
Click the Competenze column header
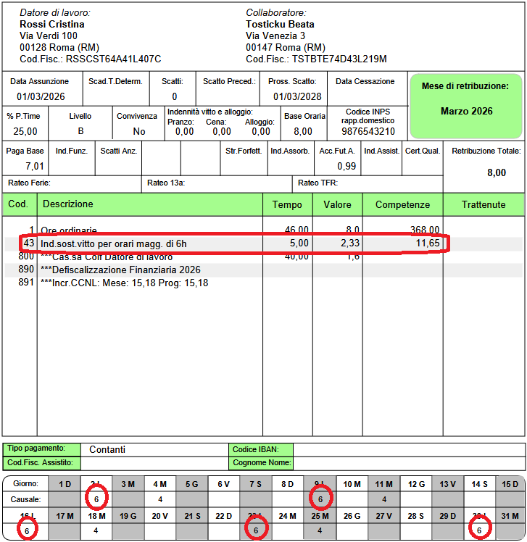point(402,205)
